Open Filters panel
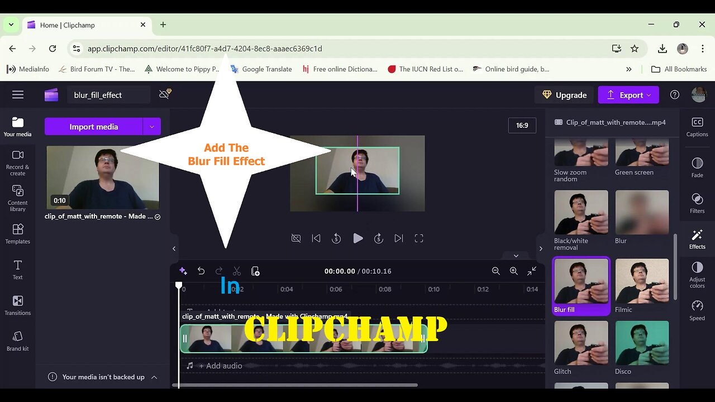Screen dimensions: 715x402 [x=697, y=203]
